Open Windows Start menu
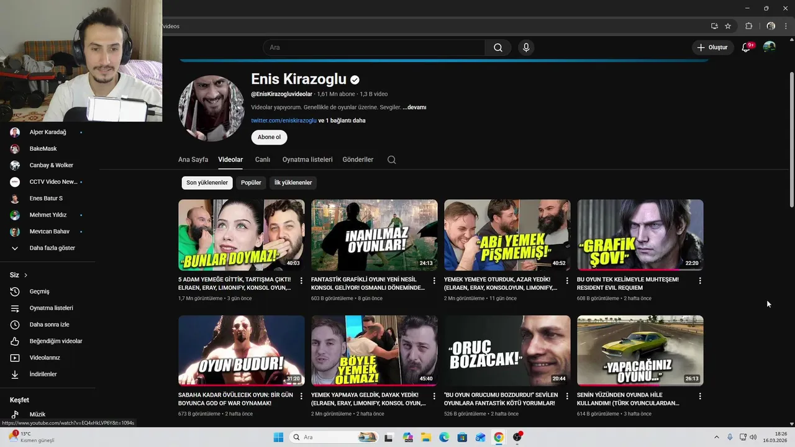 278,437
